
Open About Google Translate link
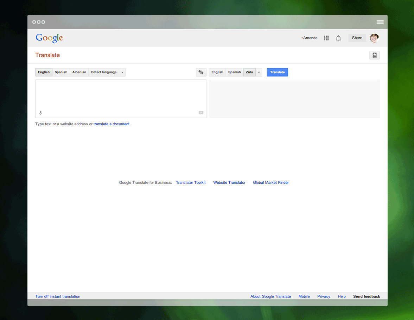point(270,296)
